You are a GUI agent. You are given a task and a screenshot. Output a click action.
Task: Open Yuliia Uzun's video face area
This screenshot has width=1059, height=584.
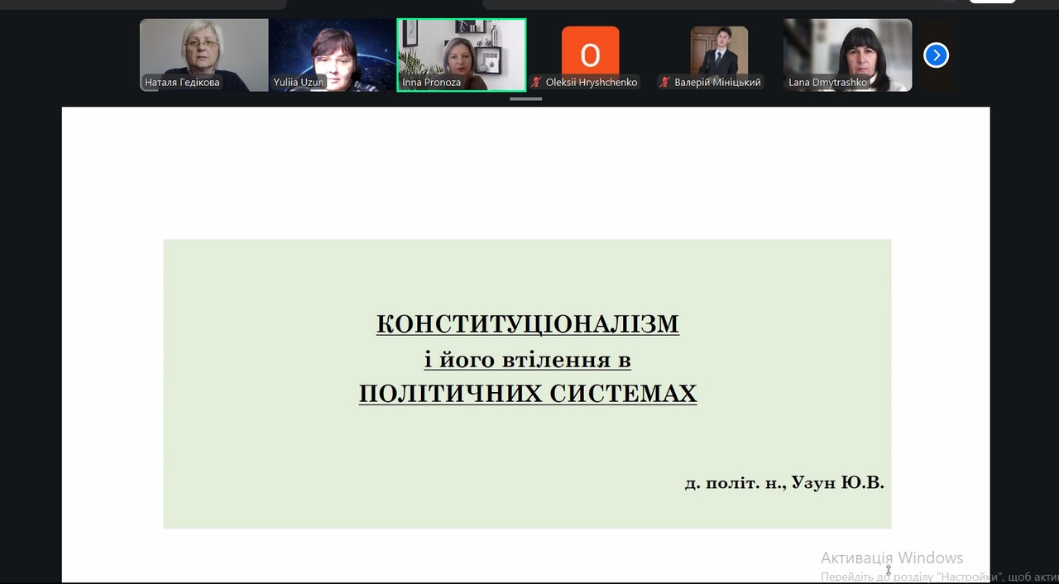click(x=333, y=51)
